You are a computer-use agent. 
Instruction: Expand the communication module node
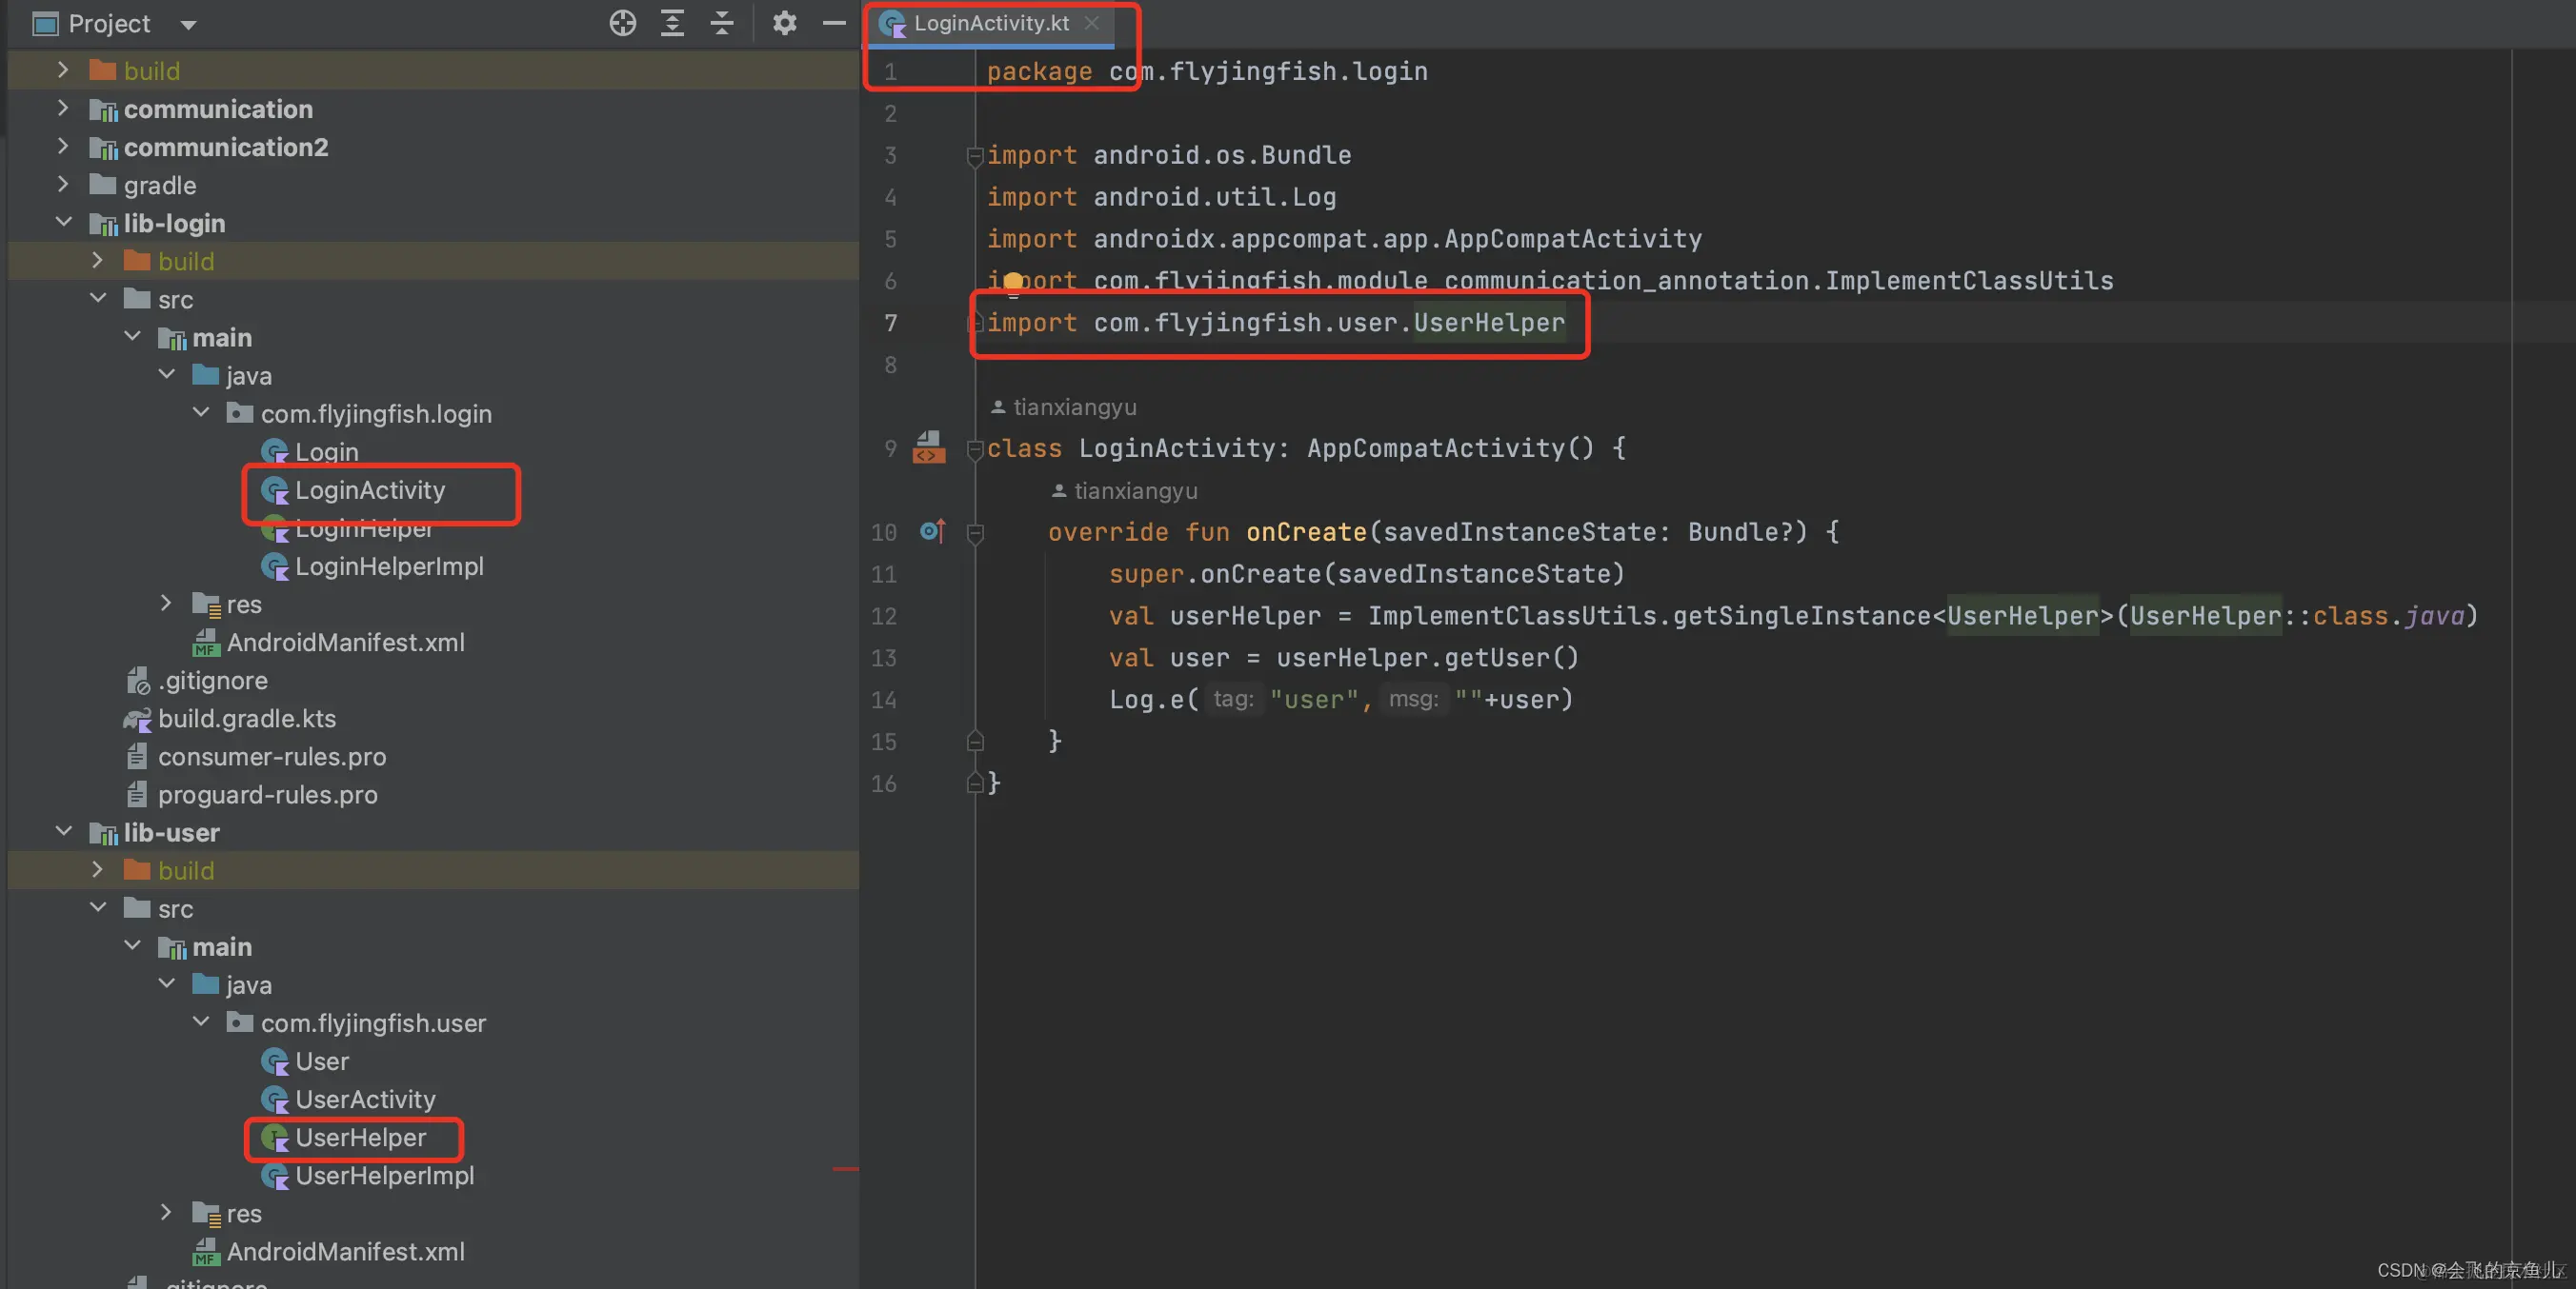(64, 108)
